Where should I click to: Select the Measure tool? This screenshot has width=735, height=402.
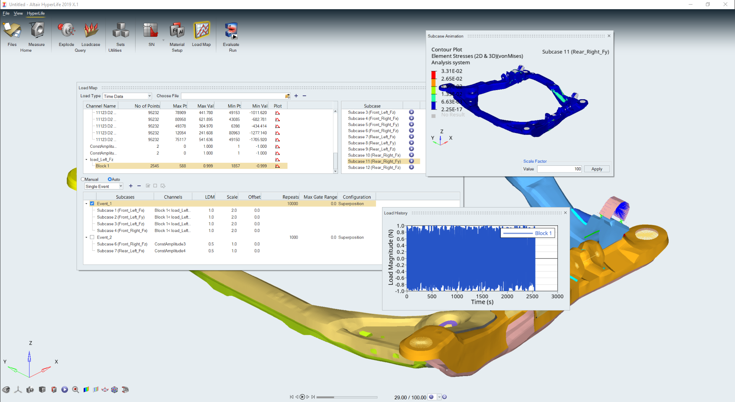point(37,31)
